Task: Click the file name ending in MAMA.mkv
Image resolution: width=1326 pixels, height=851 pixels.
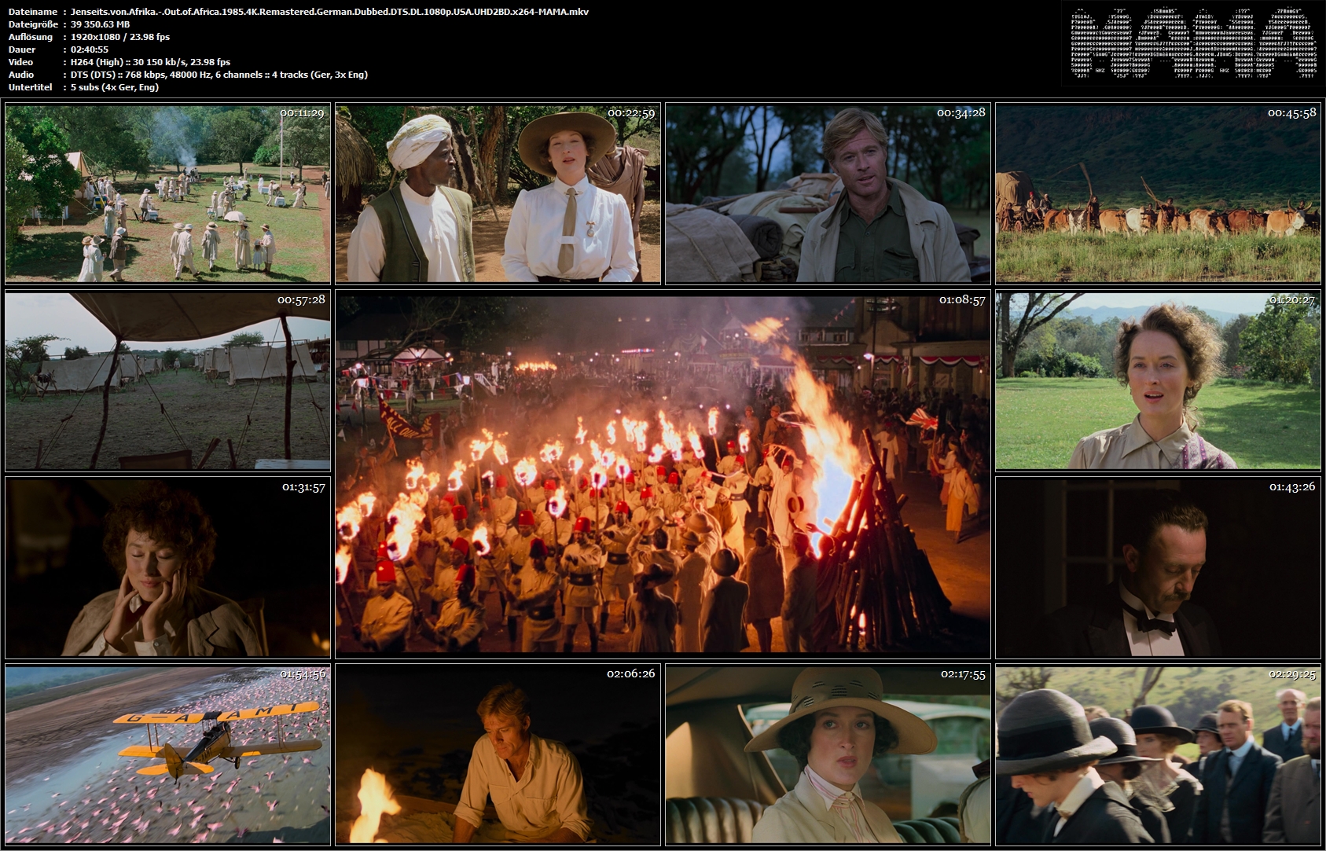Action: click(329, 12)
